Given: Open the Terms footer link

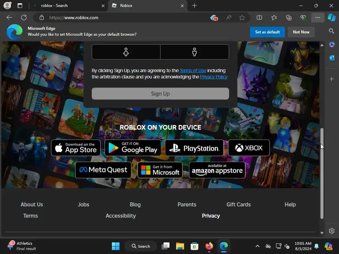Looking at the screenshot, I should pos(30,216).
